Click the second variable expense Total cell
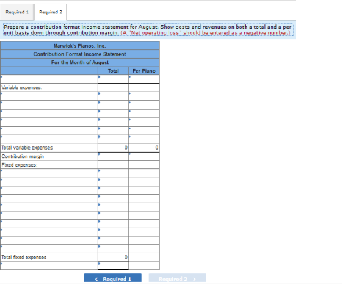 113,105
